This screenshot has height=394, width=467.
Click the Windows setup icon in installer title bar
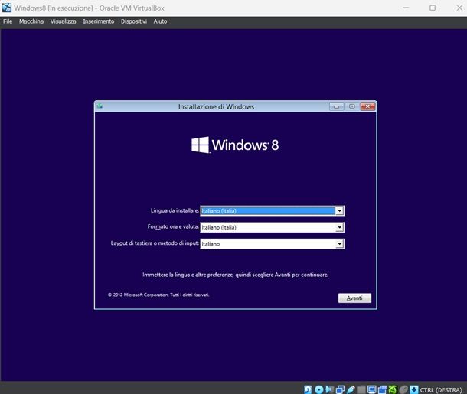pos(101,106)
